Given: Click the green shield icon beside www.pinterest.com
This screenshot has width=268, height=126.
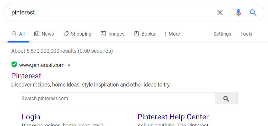Looking at the screenshot, I should [x=14, y=65].
